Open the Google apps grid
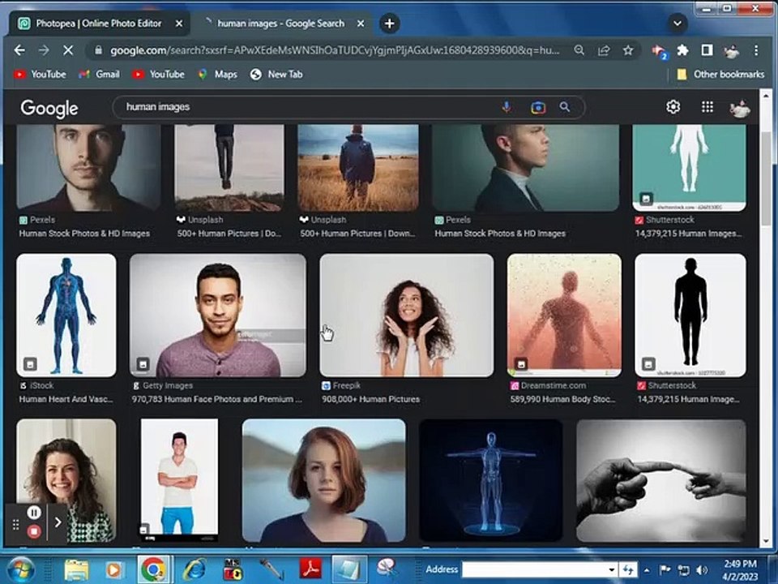The height and width of the screenshot is (584, 778). pos(707,107)
